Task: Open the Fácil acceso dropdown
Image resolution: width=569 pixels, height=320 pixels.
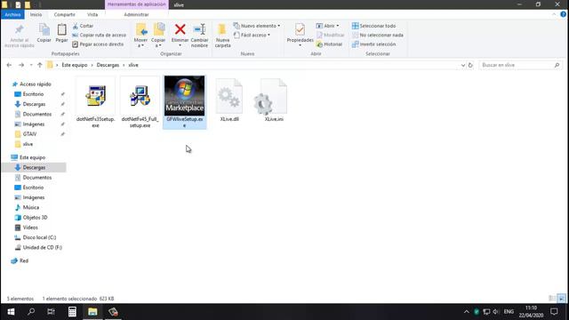Action: [252, 35]
